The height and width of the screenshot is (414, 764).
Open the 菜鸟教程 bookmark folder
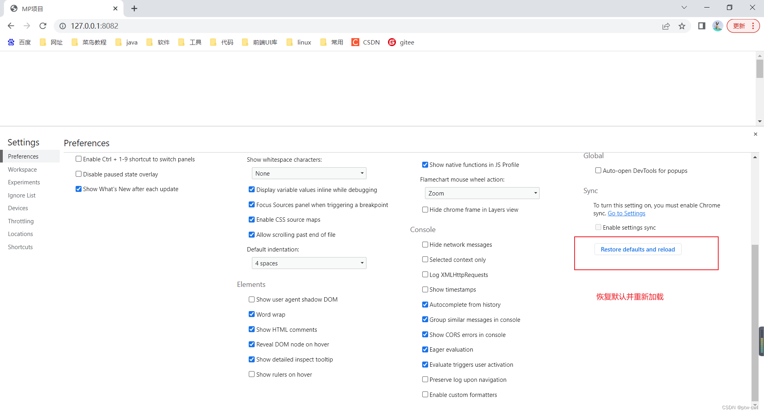click(x=89, y=42)
